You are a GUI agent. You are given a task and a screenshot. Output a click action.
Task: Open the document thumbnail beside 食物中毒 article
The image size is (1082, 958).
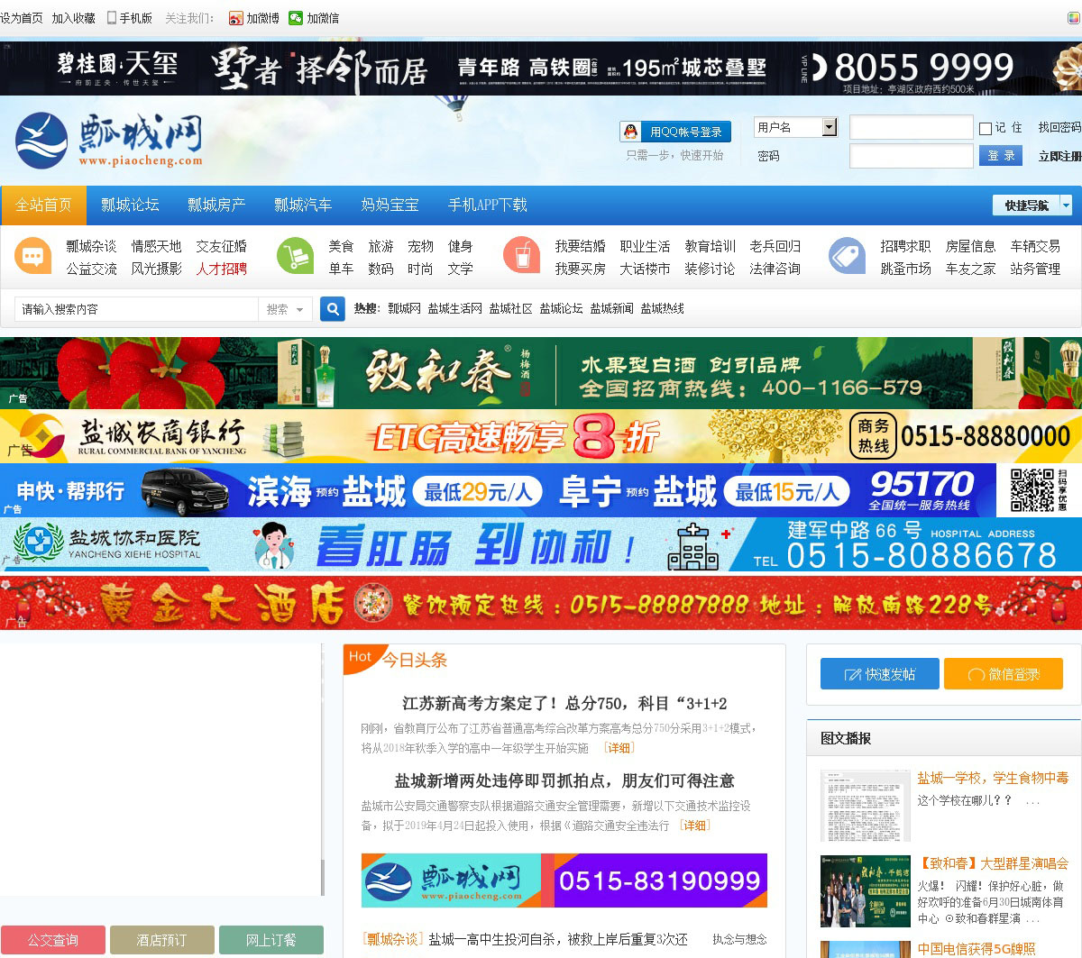866,806
